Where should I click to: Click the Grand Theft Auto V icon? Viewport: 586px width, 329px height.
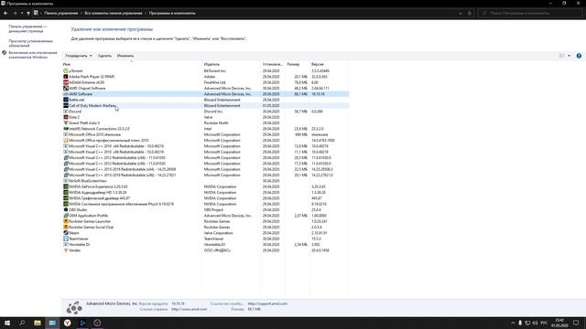pyautogui.click(x=66, y=122)
